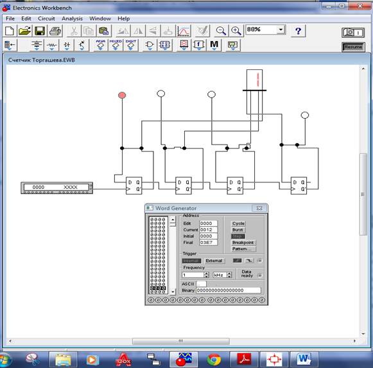This screenshot has width=373, height=368.
Task: Open the Transistors parts bin
Action: tap(82, 45)
